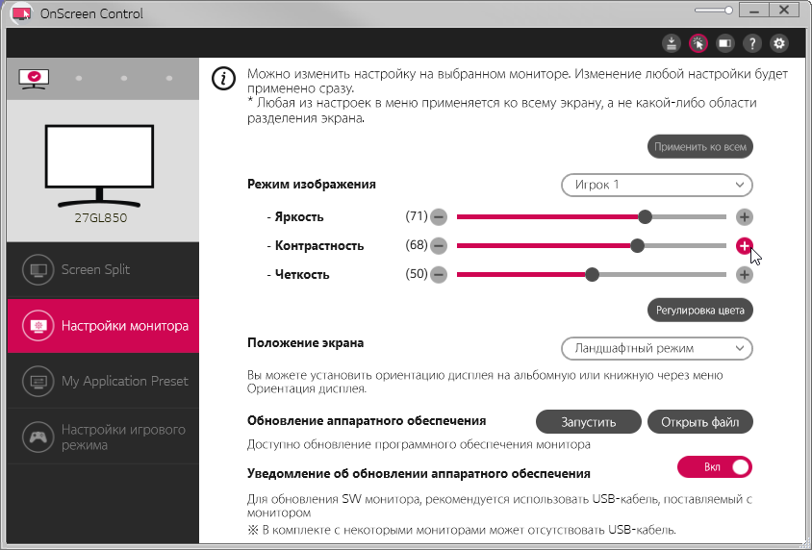Select the fourth monitor slot dot
This screenshot has width=812, height=550.
pyautogui.click(x=169, y=78)
